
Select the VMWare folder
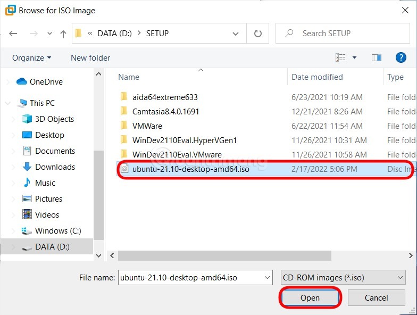[x=147, y=126]
